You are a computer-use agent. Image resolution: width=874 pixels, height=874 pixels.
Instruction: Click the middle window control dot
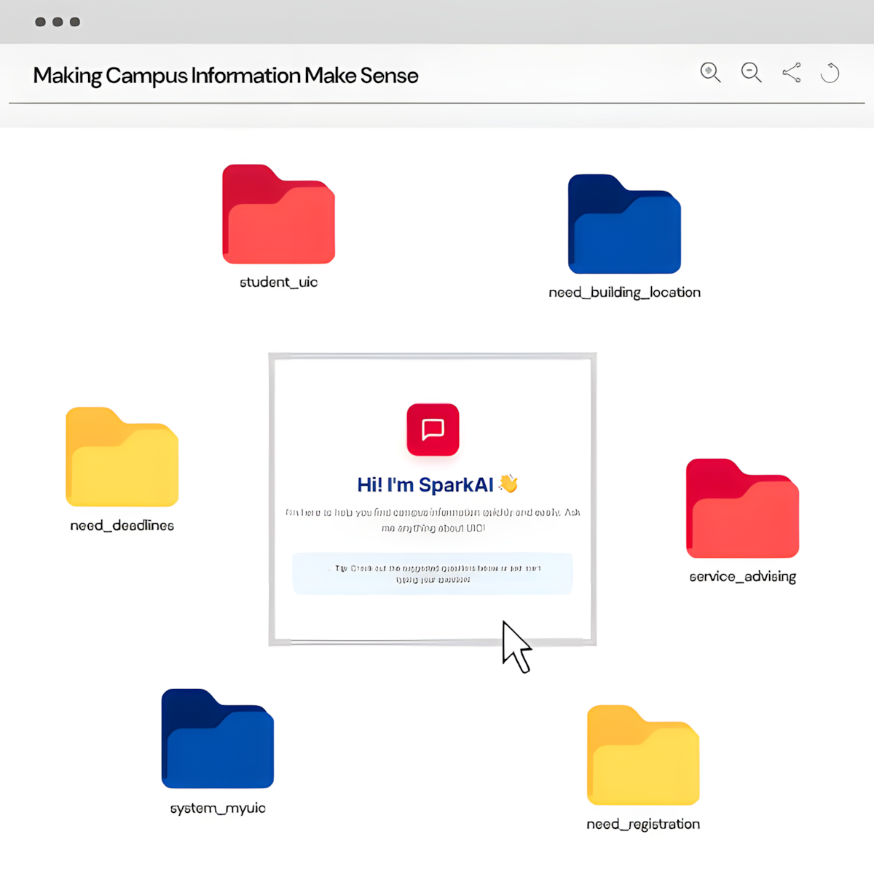[58, 22]
